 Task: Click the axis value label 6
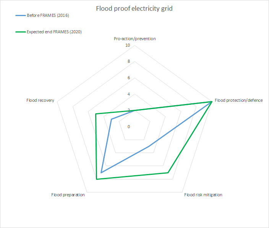click(x=129, y=78)
